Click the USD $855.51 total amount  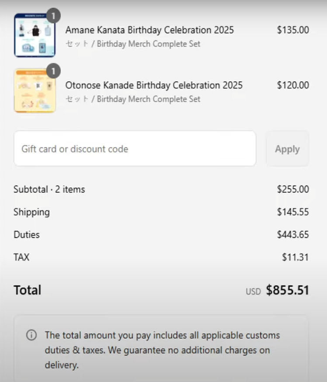[287, 290]
